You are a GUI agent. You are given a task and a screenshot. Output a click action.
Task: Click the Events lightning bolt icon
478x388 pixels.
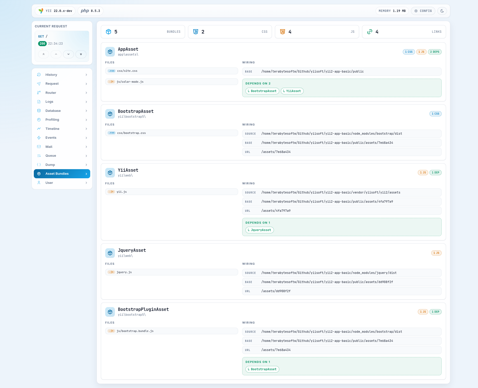39,138
